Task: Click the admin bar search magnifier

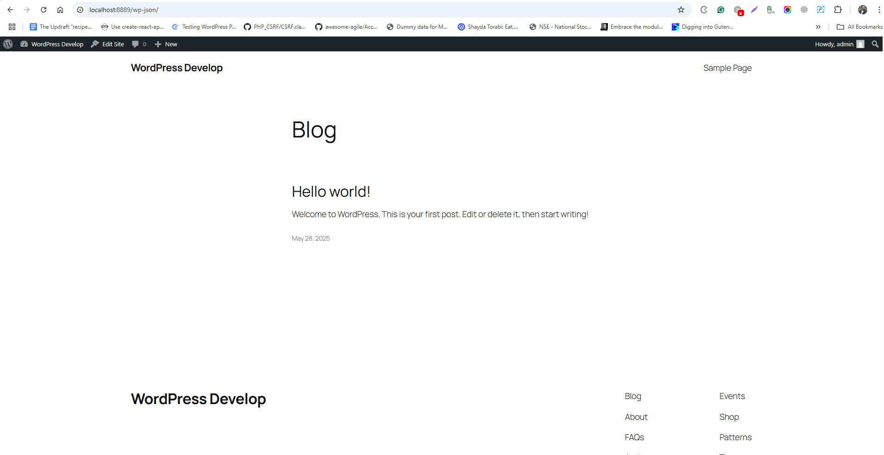Action: pos(875,44)
